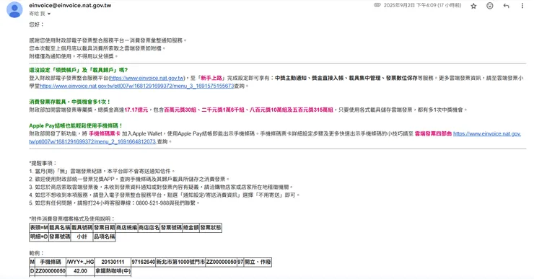Click the attachment paperclip icon near date
The image size is (534, 279).
pos(377,5)
